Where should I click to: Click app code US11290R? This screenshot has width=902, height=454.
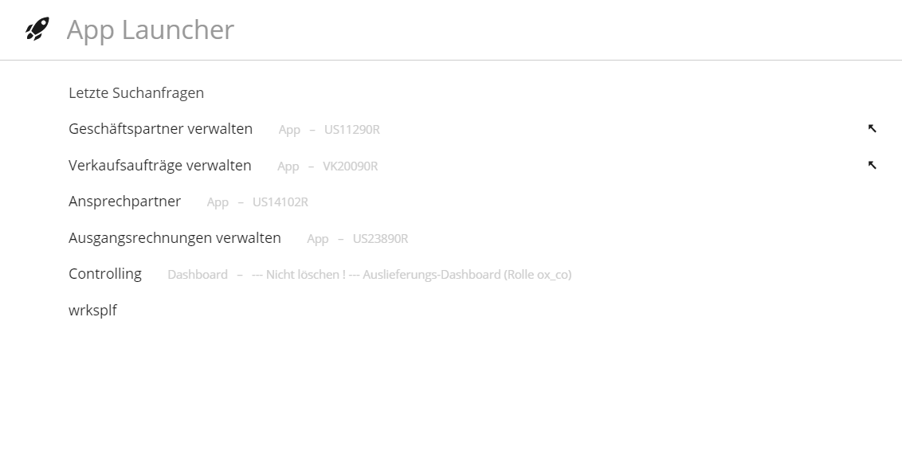coord(352,129)
